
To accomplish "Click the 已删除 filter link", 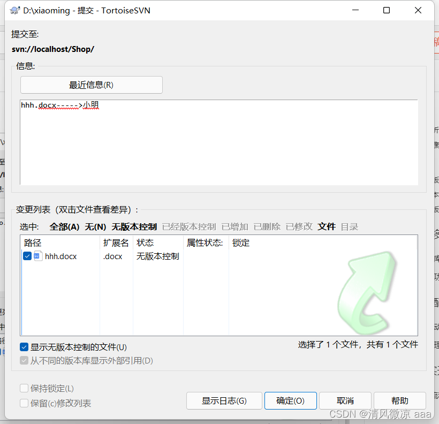I will 267,226.
